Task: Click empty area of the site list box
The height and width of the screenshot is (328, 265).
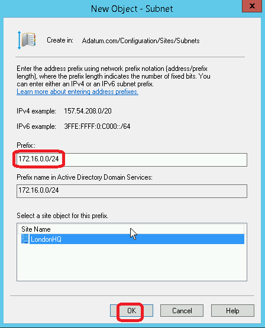Action: 132,262
